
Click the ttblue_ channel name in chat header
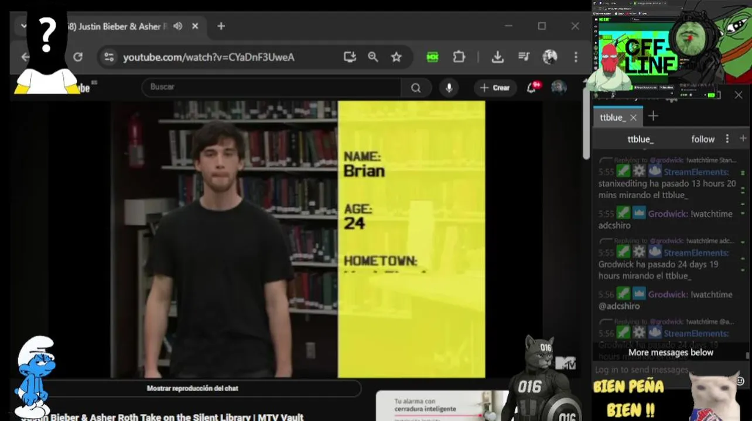(x=640, y=139)
